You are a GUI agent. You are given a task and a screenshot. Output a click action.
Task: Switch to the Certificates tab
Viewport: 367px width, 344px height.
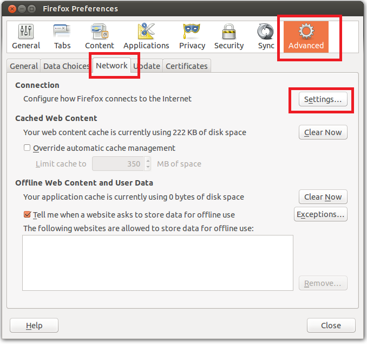click(x=187, y=66)
